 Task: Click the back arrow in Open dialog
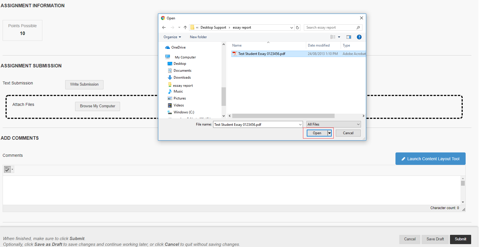click(x=164, y=27)
